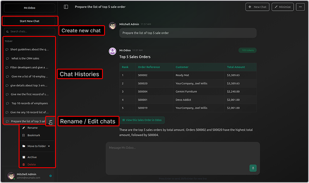This screenshot has height=183, width=309.
Task: Open the three-dot more options menu
Action: (301, 7)
